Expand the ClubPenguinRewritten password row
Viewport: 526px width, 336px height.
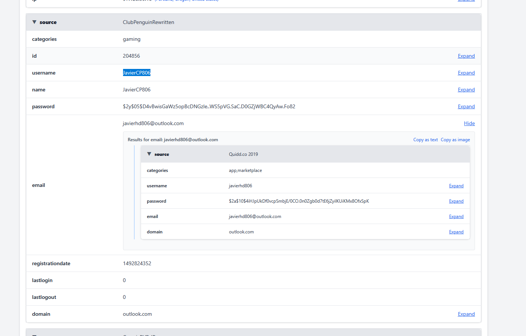click(x=466, y=106)
